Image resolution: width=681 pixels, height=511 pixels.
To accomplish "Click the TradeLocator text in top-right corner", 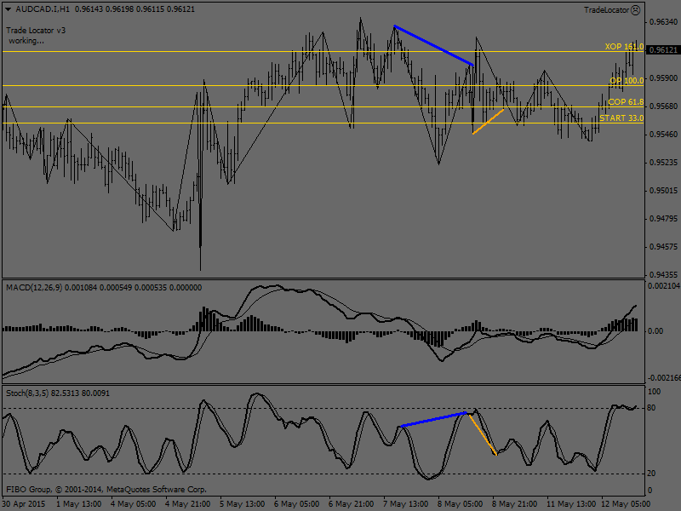I will click(x=606, y=10).
